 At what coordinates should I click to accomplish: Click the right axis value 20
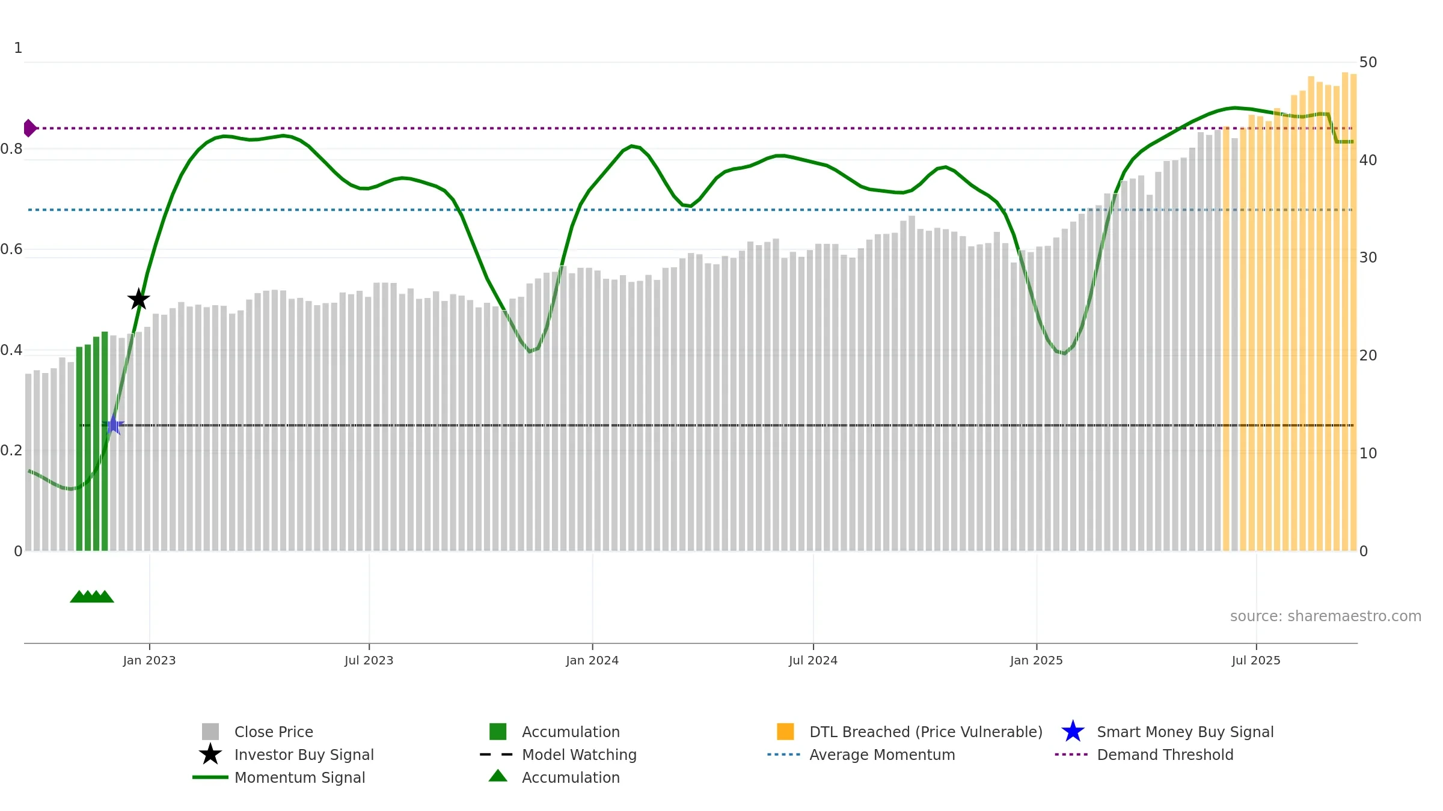[1368, 356]
